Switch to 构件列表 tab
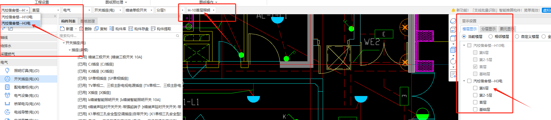551x120 pixels. (x=68, y=21)
